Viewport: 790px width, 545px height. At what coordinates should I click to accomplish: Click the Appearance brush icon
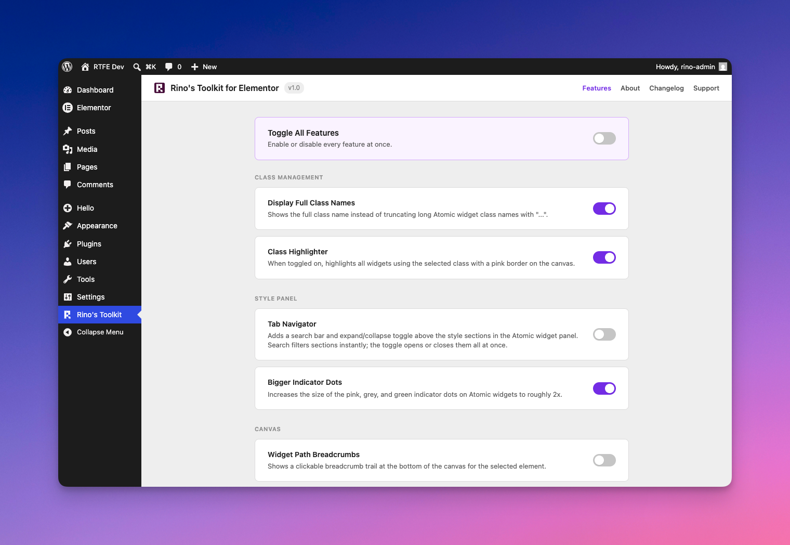(x=68, y=226)
